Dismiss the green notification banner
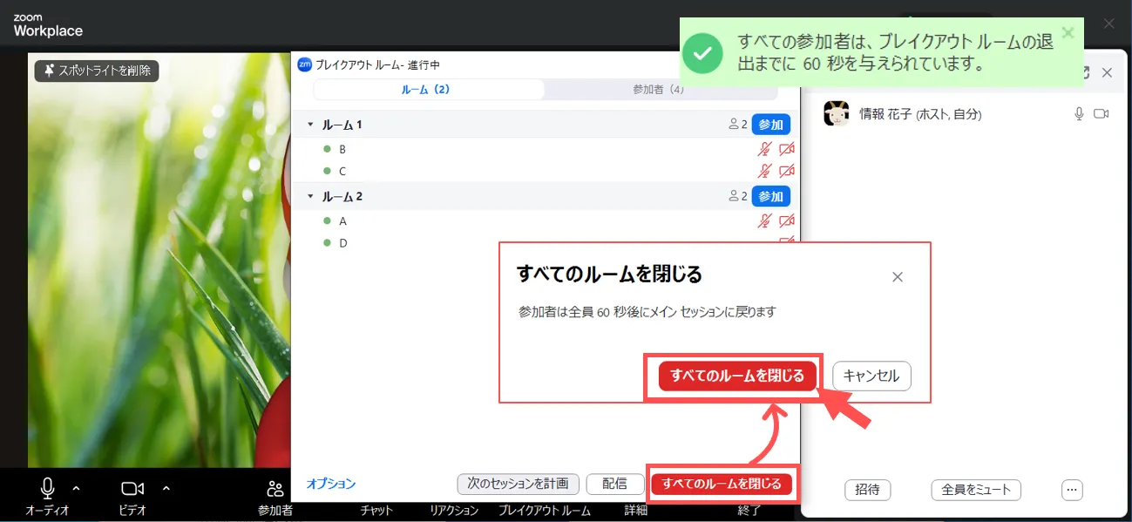 pos(1068,33)
